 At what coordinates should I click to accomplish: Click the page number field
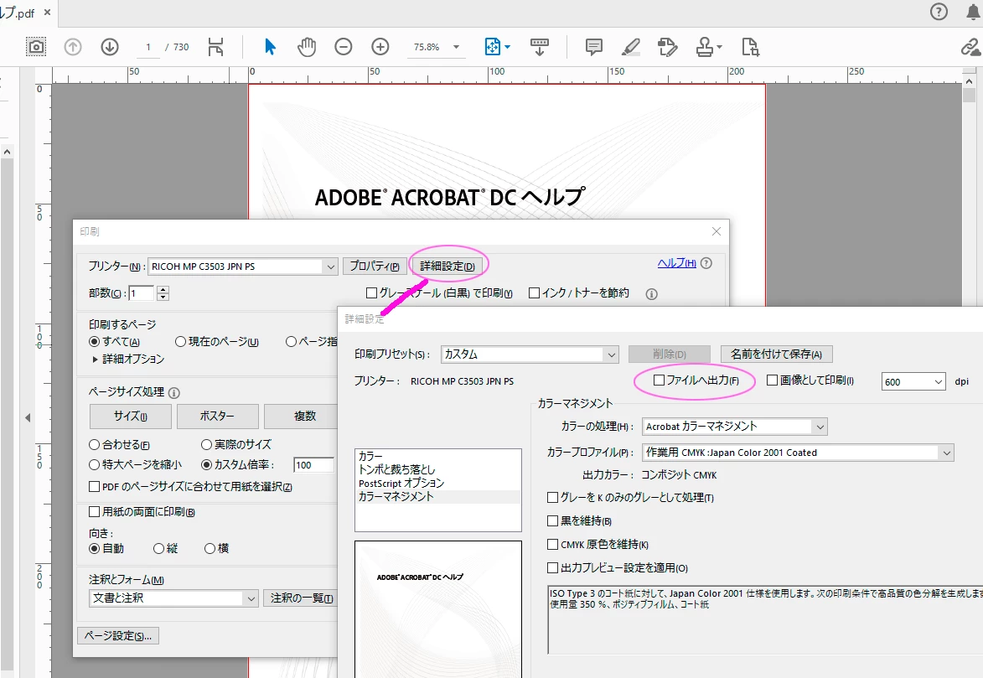(x=148, y=47)
